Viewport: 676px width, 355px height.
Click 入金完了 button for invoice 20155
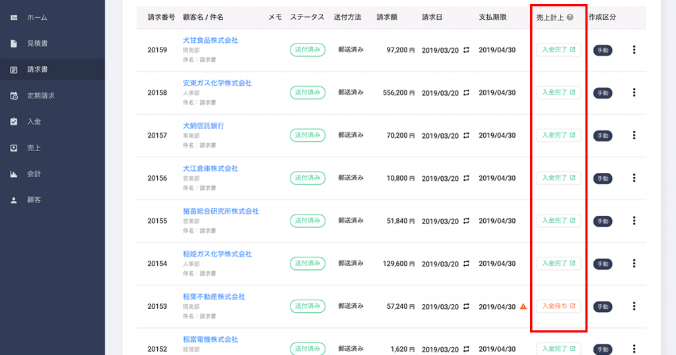[558, 220]
